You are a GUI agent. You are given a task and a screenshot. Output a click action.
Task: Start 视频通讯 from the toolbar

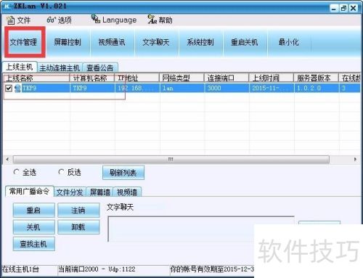(x=112, y=42)
